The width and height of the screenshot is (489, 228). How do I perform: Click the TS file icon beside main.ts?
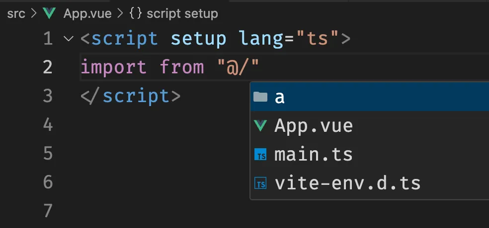tap(260, 155)
